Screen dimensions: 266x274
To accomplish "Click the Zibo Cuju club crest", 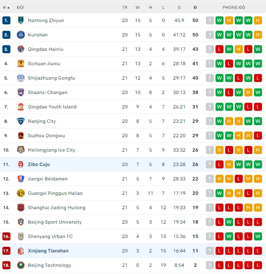I will [21, 164].
